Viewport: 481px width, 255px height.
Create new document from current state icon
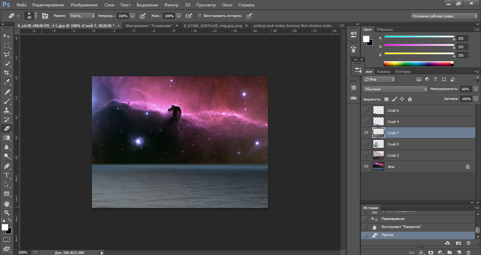448,243
